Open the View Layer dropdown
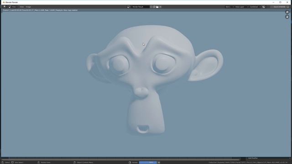Image resolution: width=292 pixels, height=164 pixels. (241, 7)
